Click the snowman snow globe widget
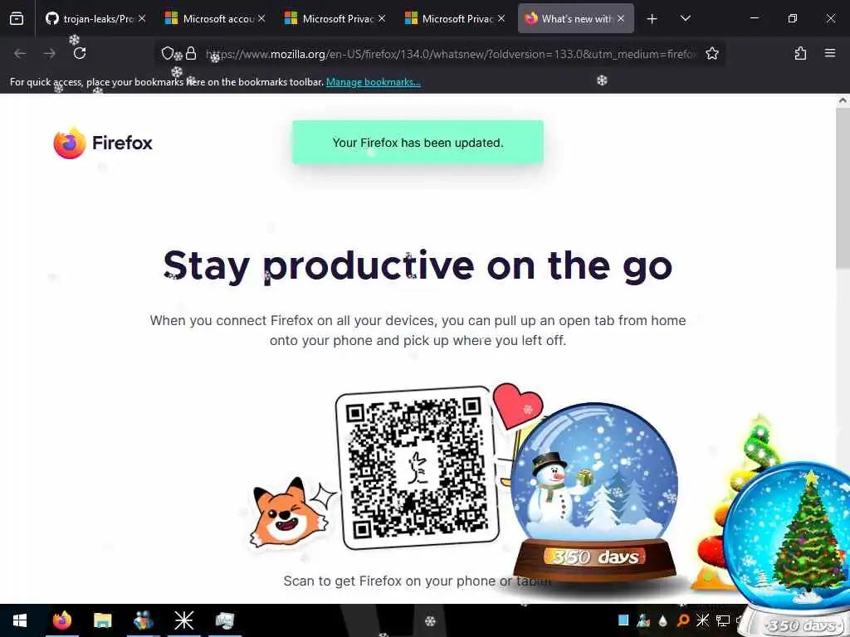The width and height of the screenshot is (850, 637). (x=594, y=490)
